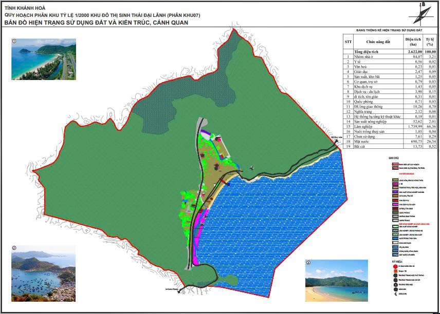Viewport: 440px width, 314px height.
Task: Open the bottom-right beach photo
Action: coord(336,281)
